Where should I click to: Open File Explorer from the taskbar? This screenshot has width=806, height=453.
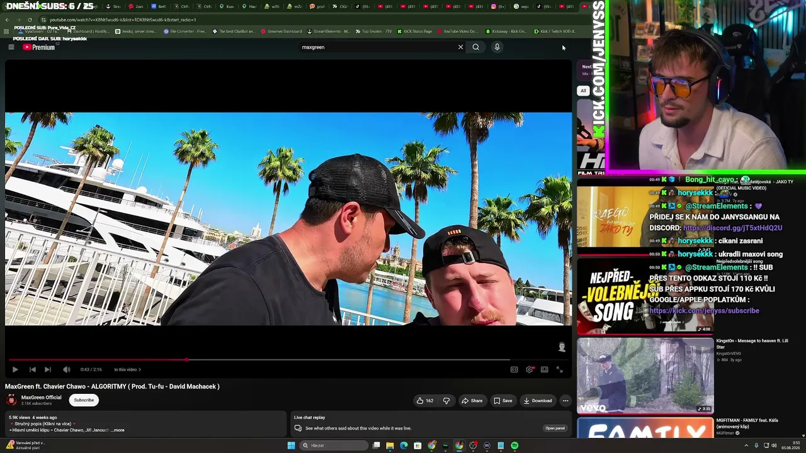(x=390, y=445)
